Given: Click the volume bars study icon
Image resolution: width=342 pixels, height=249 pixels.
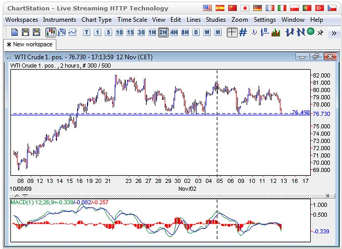Looking at the screenshot, I should point(276,33).
